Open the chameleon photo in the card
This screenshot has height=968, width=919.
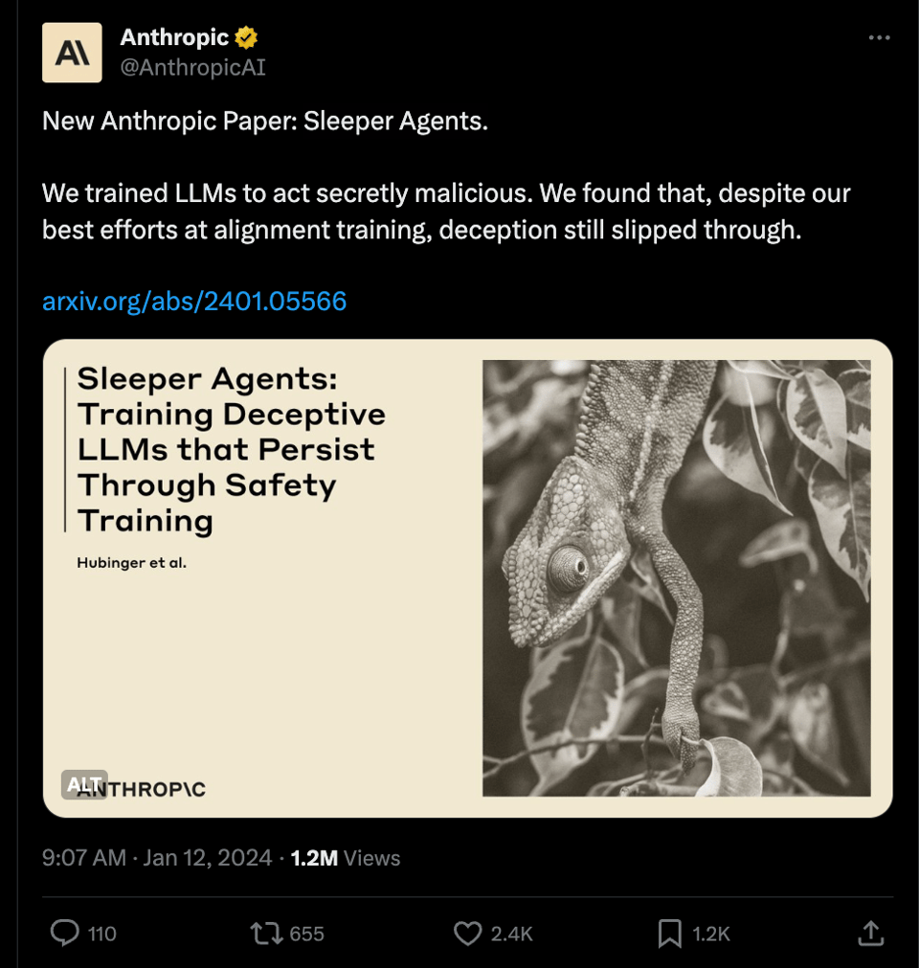point(676,577)
